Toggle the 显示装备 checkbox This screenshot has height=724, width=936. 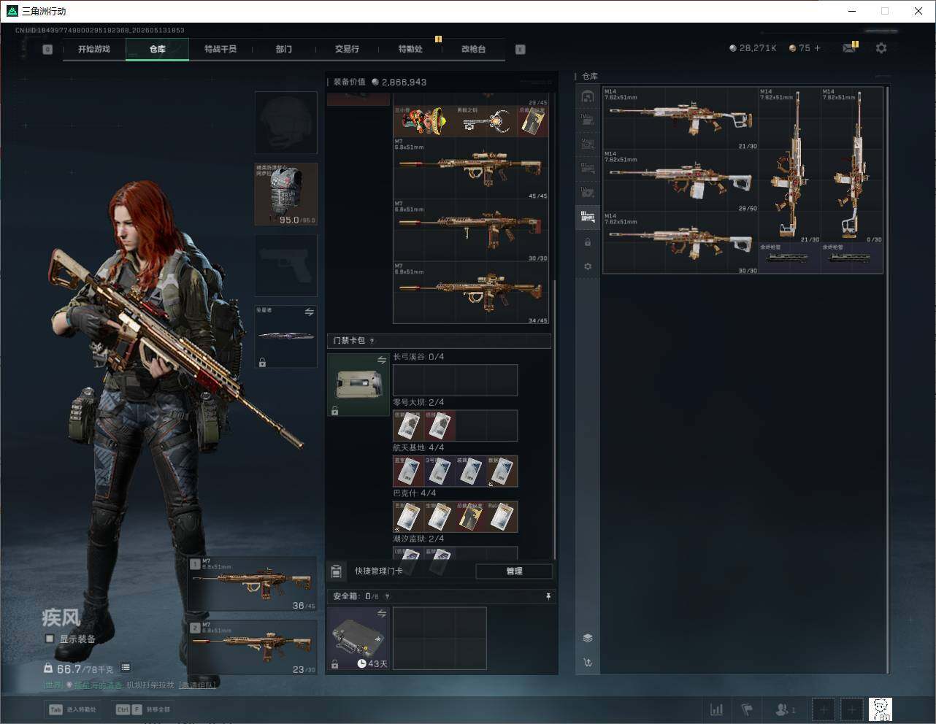[x=50, y=639]
